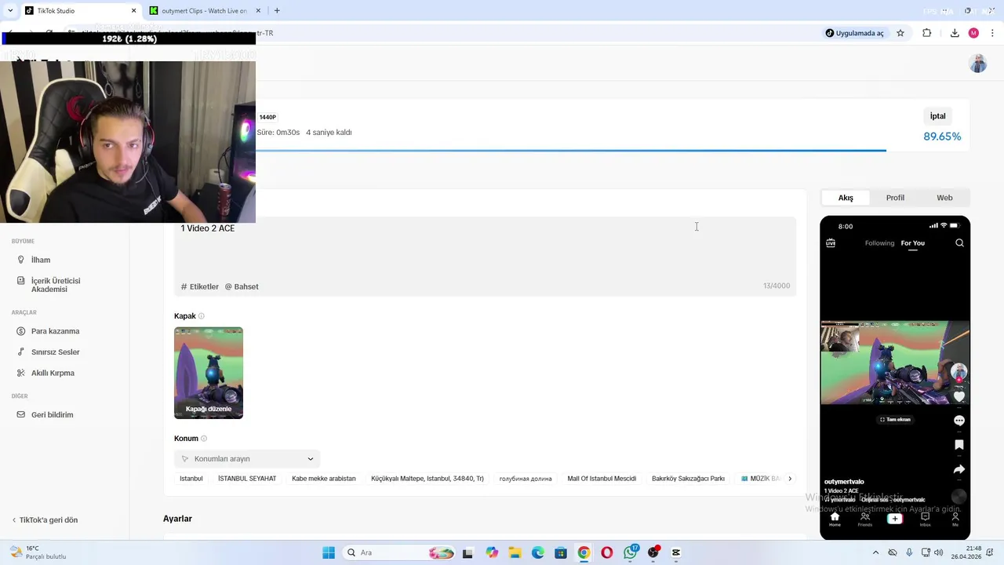The width and height of the screenshot is (1004, 565).
Task: Open the Chrome three-dot menu
Action: click(x=992, y=33)
